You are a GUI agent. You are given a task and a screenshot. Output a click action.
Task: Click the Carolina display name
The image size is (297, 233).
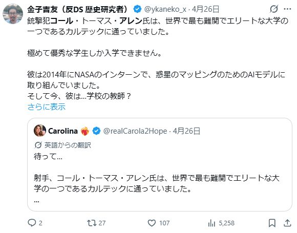[x=63, y=131]
